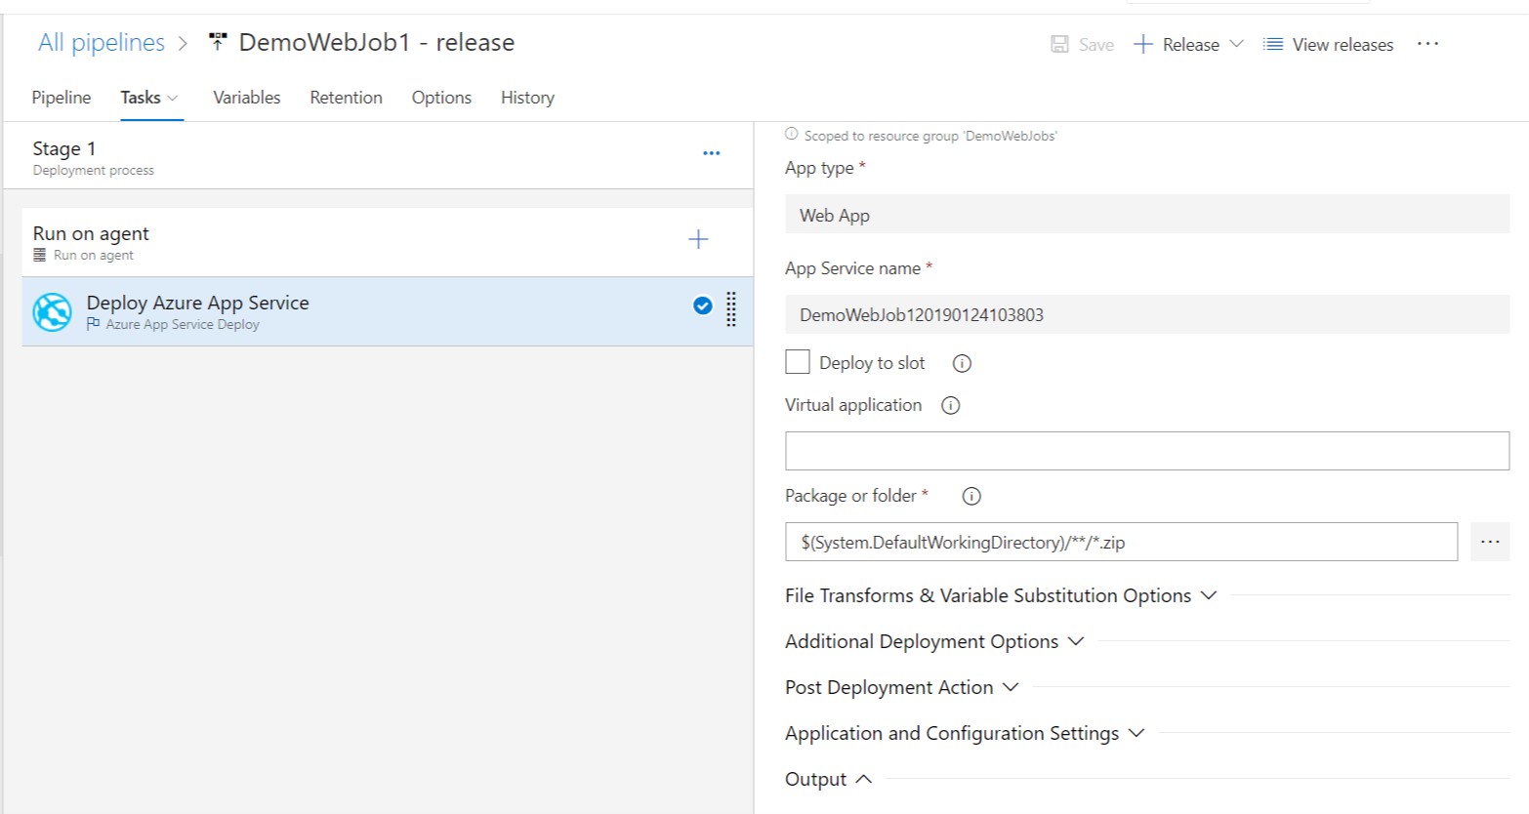Open the Release dropdown arrow
Viewport: 1529px width, 814px height.
pyautogui.click(x=1236, y=44)
